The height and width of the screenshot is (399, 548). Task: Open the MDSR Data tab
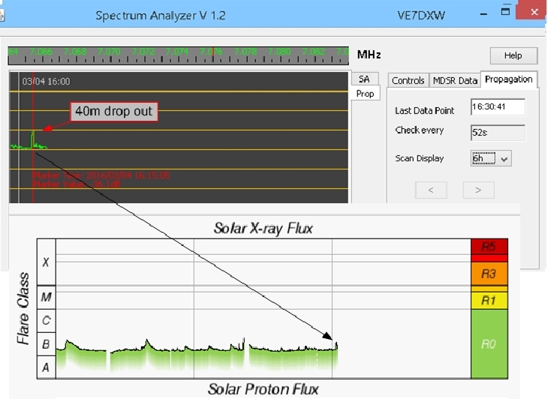[x=455, y=80]
